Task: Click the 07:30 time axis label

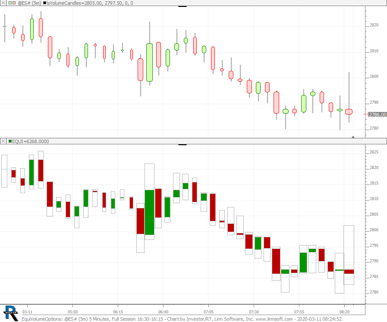Action: pos(254,312)
